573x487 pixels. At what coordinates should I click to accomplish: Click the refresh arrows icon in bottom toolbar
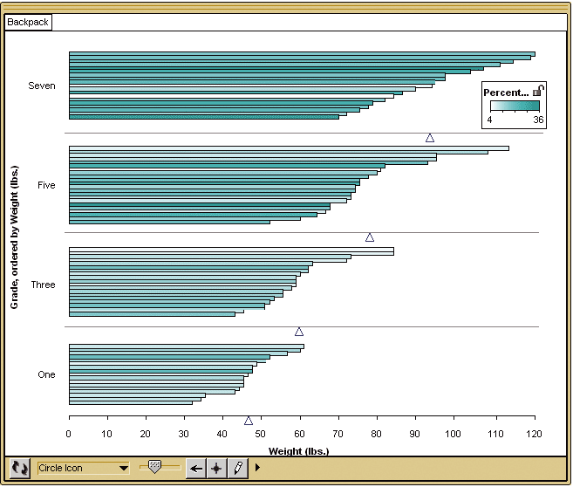coord(20,468)
